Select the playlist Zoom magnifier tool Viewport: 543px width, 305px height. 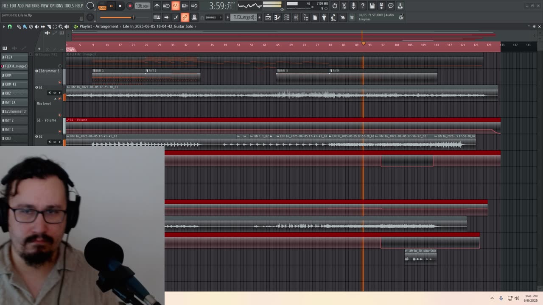(61, 26)
